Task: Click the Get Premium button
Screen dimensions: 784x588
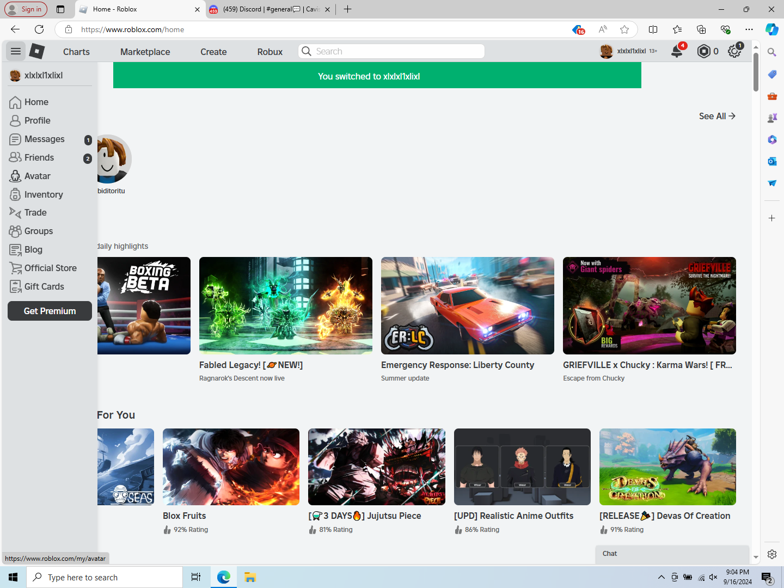Action: (50, 311)
